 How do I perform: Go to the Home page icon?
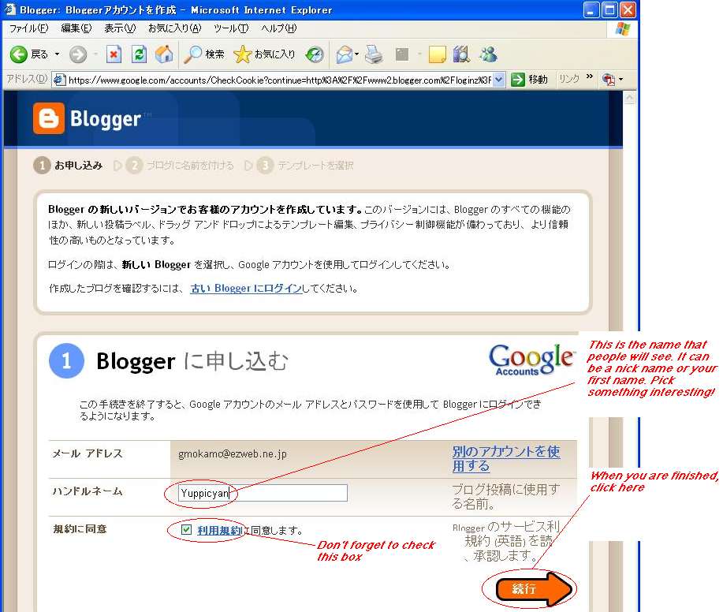[x=164, y=54]
